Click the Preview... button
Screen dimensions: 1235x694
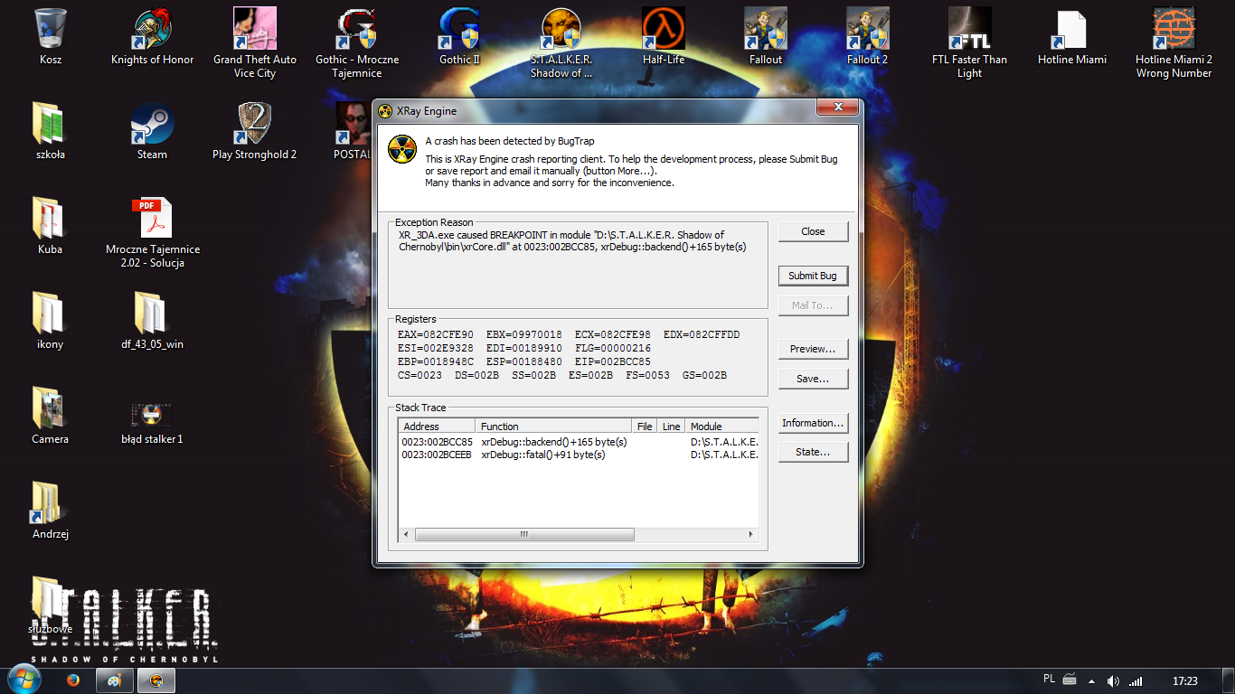(813, 349)
